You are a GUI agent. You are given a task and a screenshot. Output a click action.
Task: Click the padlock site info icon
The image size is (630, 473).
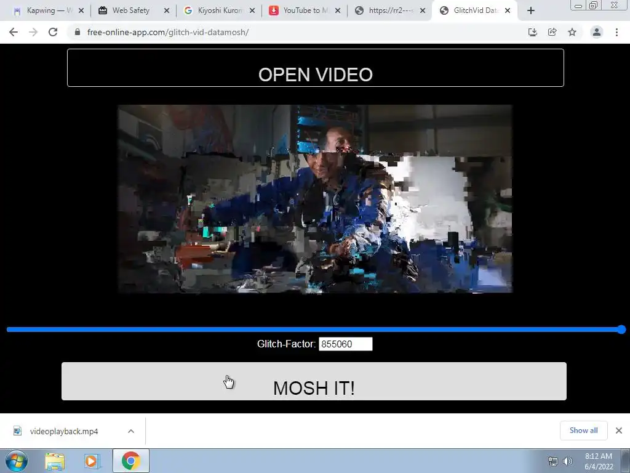(x=77, y=32)
